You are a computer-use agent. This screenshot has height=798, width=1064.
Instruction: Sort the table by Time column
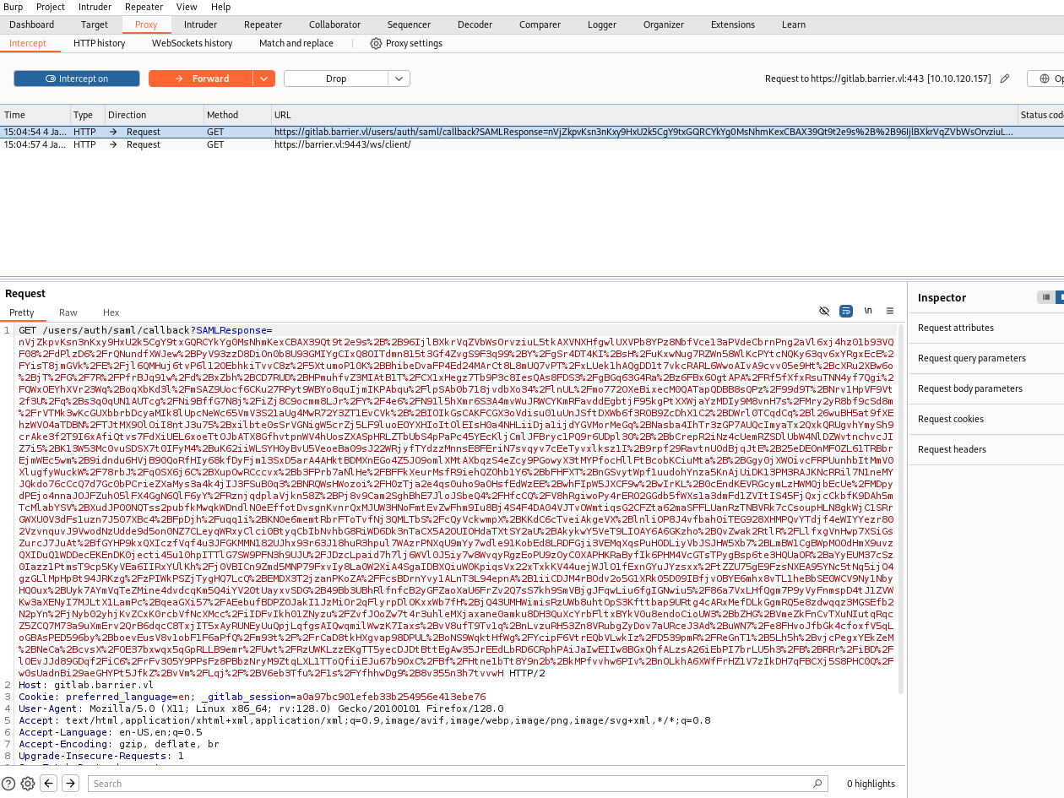pyautogui.click(x=35, y=115)
